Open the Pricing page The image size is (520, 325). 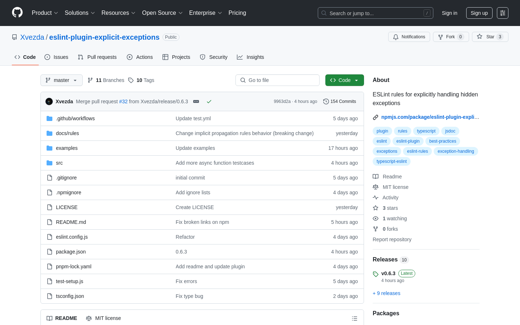237,13
